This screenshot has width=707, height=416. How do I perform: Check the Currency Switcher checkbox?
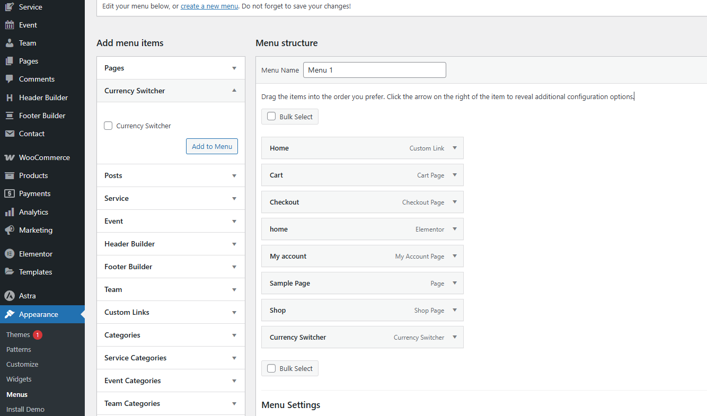tap(109, 126)
